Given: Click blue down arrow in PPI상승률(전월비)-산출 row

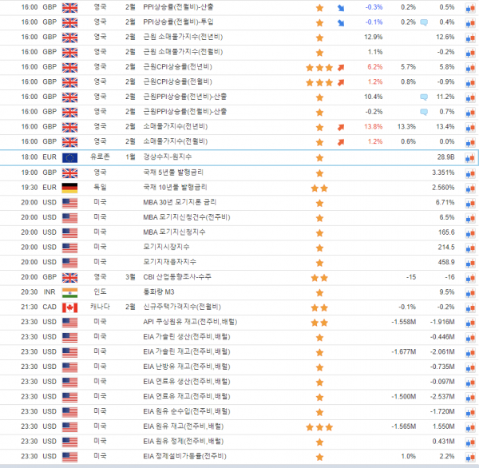Looking at the screenshot, I should (341, 7).
